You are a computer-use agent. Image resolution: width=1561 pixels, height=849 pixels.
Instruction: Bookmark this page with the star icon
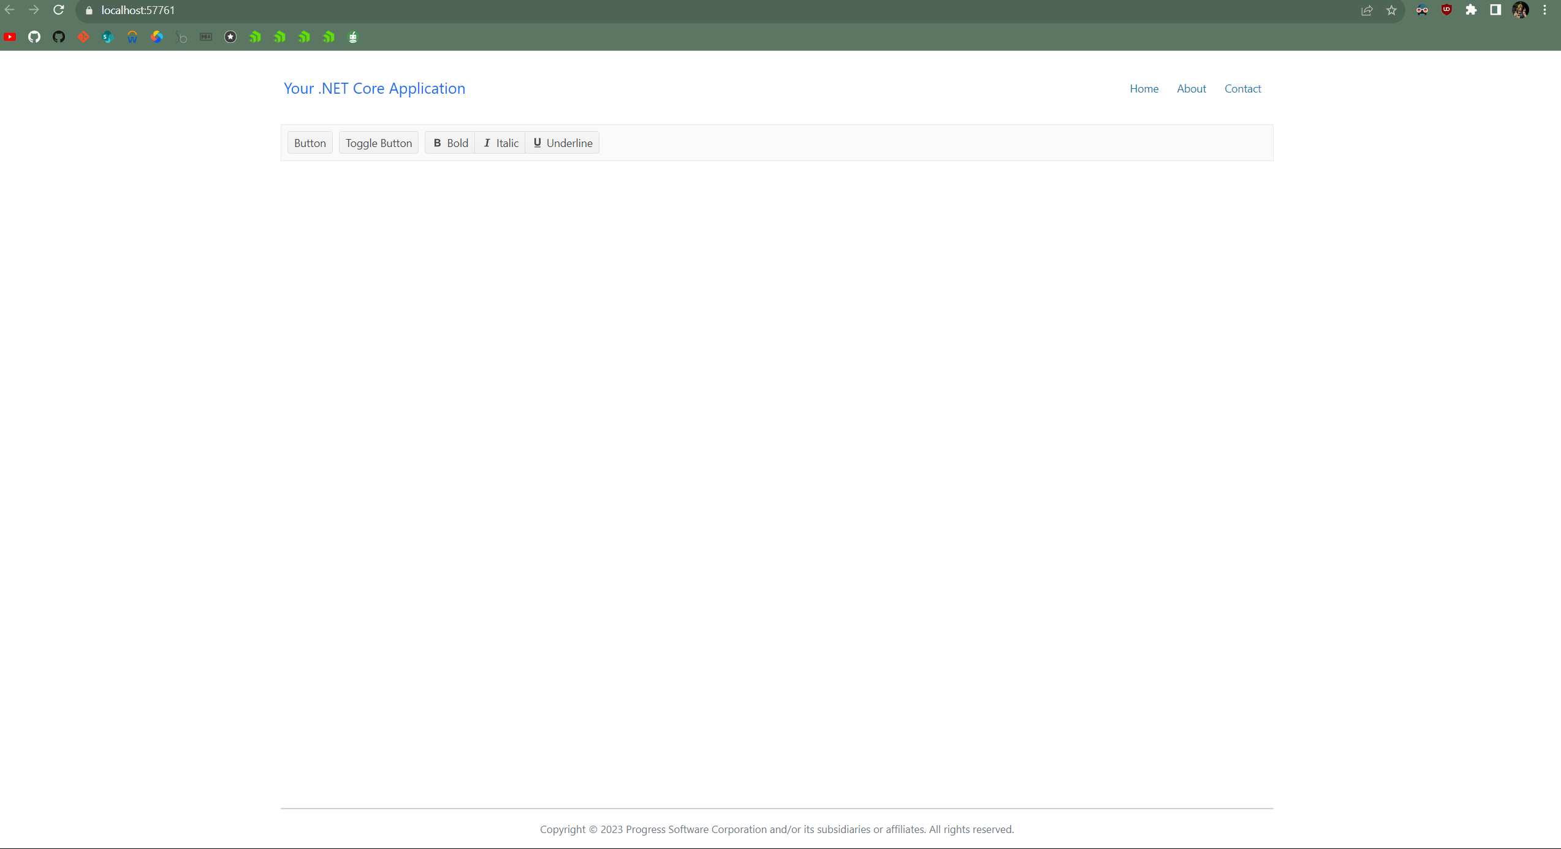pos(1392,10)
